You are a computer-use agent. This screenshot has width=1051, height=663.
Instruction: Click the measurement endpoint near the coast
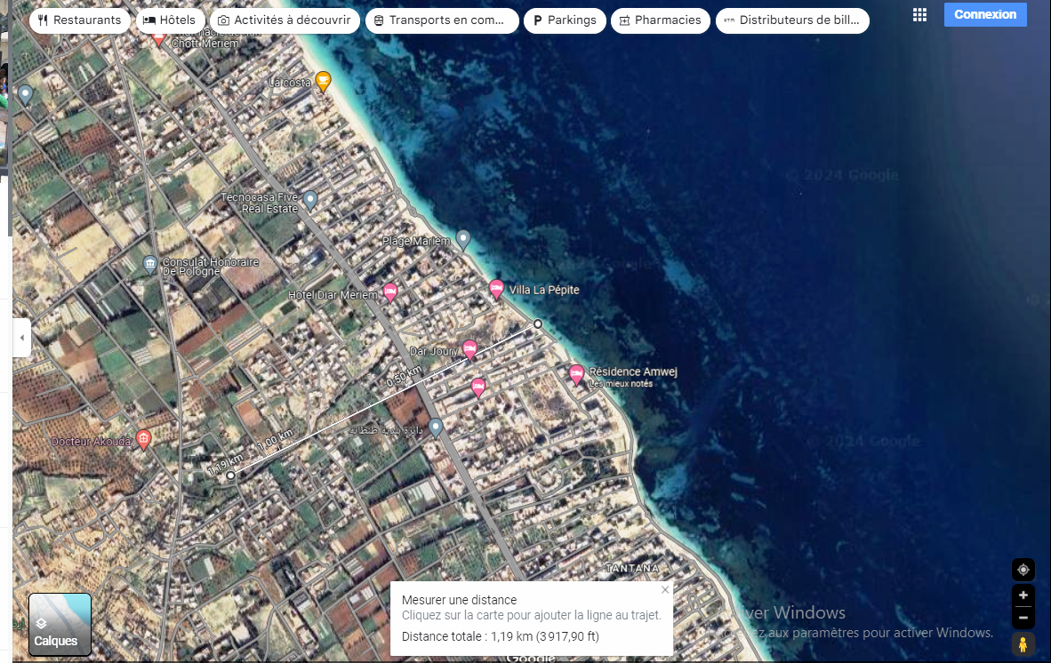click(538, 324)
